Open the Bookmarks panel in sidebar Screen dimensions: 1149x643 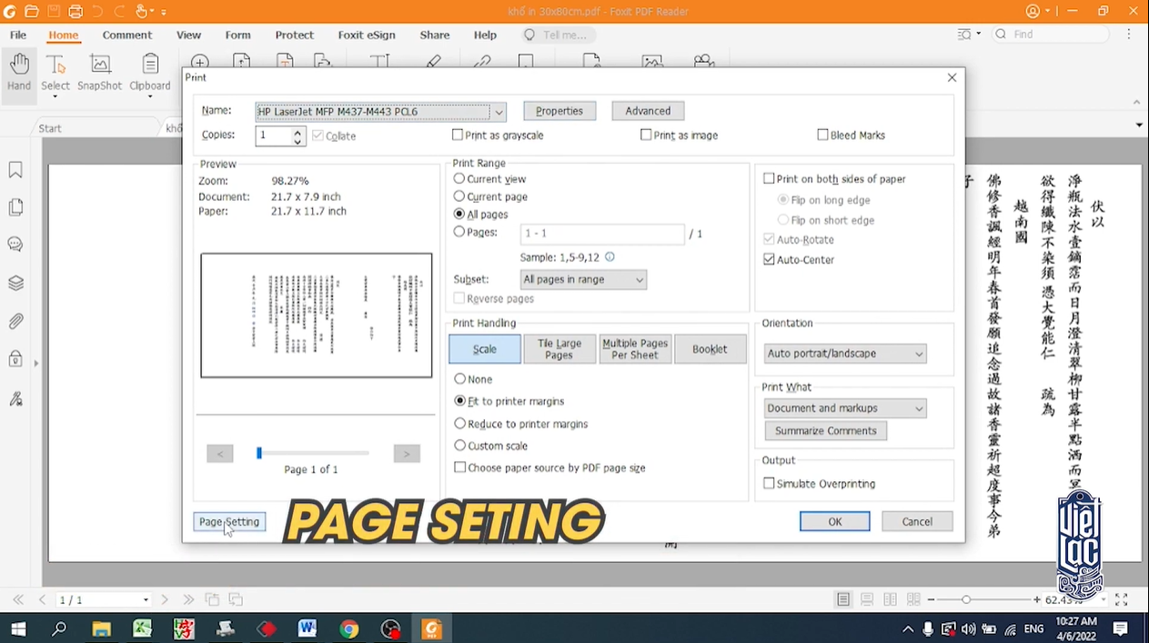(x=15, y=170)
